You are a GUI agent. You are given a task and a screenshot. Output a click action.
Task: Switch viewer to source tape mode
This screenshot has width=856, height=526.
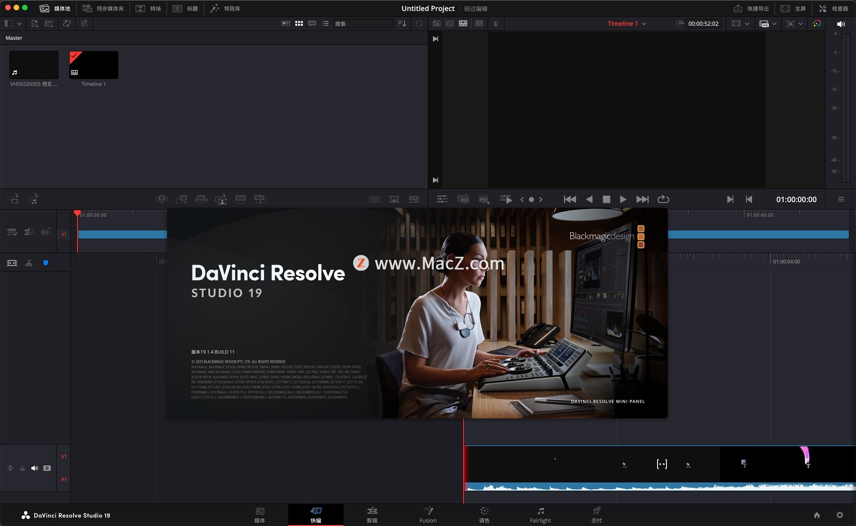click(x=450, y=23)
